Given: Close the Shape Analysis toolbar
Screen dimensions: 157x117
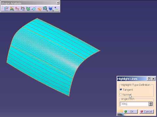Looking at the screenshot, I should coord(58,3).
